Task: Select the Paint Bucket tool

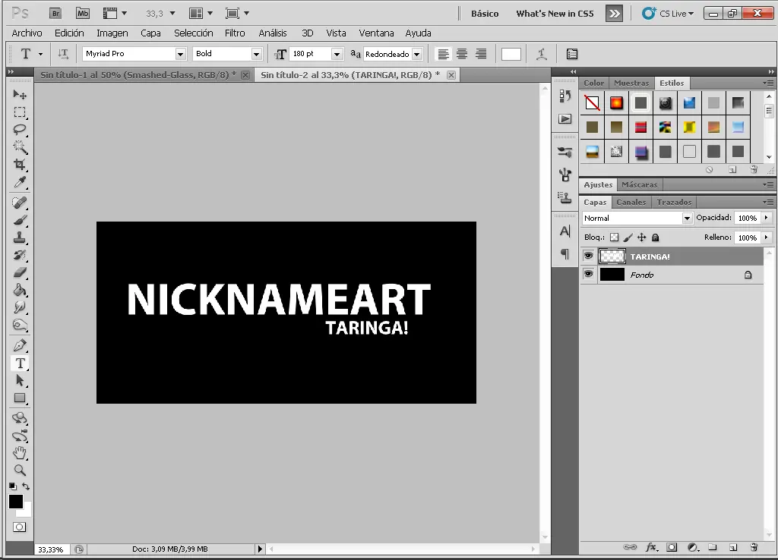Action: (x=20, y=290)
